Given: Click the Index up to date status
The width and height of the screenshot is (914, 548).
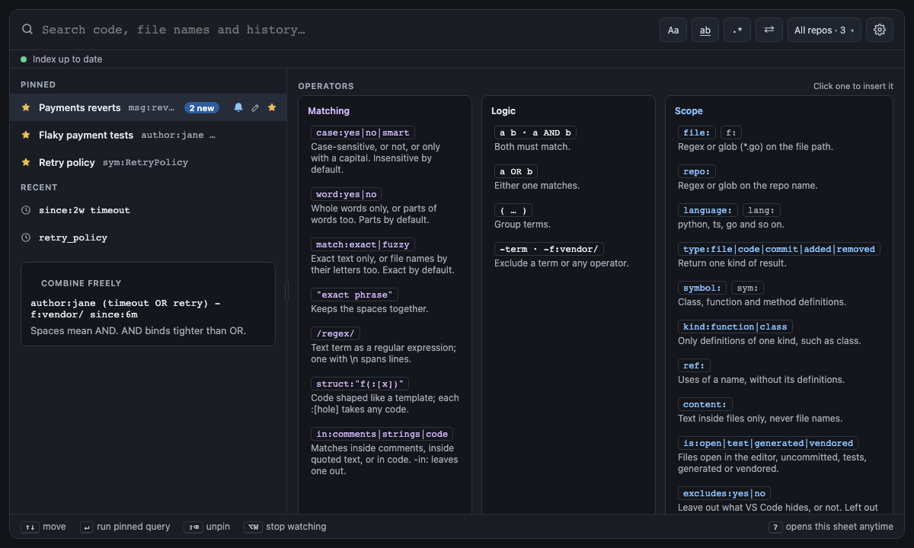Looking at the screenshot, I should [62, 59].
